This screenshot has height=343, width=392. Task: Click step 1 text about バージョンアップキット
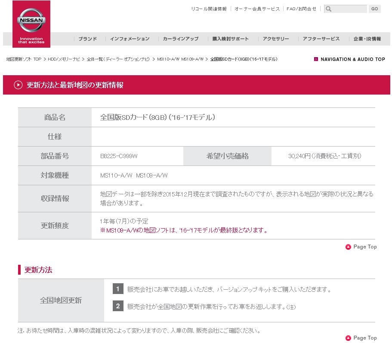coord(229,289)
